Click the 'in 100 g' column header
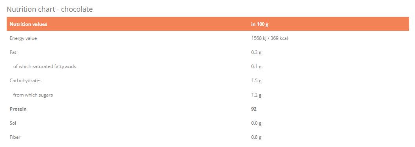Screen dimensions: 415x147 click(260, 24)
